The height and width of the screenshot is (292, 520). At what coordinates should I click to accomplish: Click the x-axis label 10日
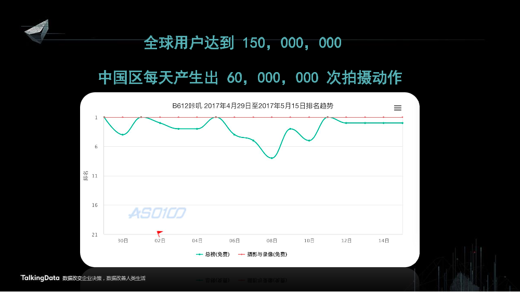tap(309, 241)
